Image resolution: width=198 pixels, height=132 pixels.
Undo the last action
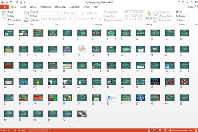(x=11, y=2)
